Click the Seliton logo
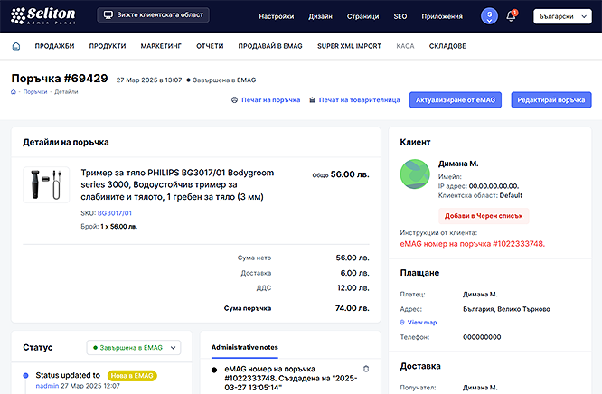This screenshot has width=602, height=394. [x=45, y=15]
